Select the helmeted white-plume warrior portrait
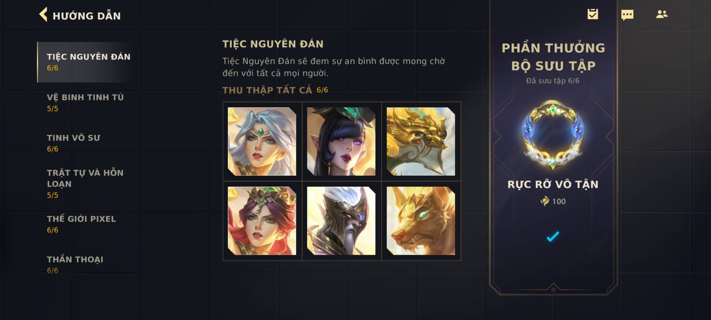This screenshot has width=711, height=320. point(341,221)
